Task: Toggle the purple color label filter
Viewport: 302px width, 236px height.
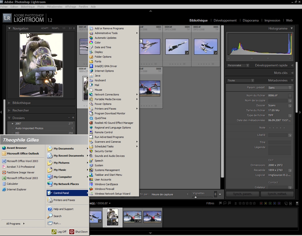Action: click(x=279, y=203)
